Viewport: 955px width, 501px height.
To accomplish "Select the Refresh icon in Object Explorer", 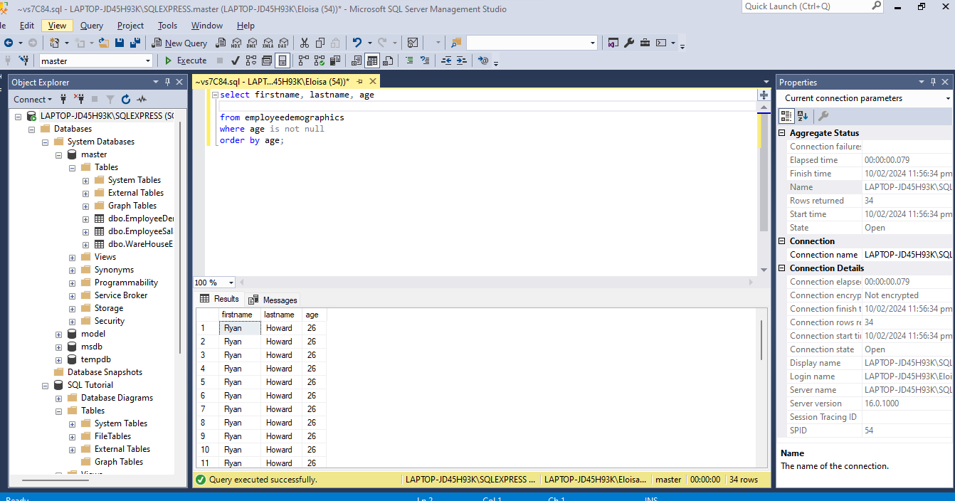I will tap(126, 100).
